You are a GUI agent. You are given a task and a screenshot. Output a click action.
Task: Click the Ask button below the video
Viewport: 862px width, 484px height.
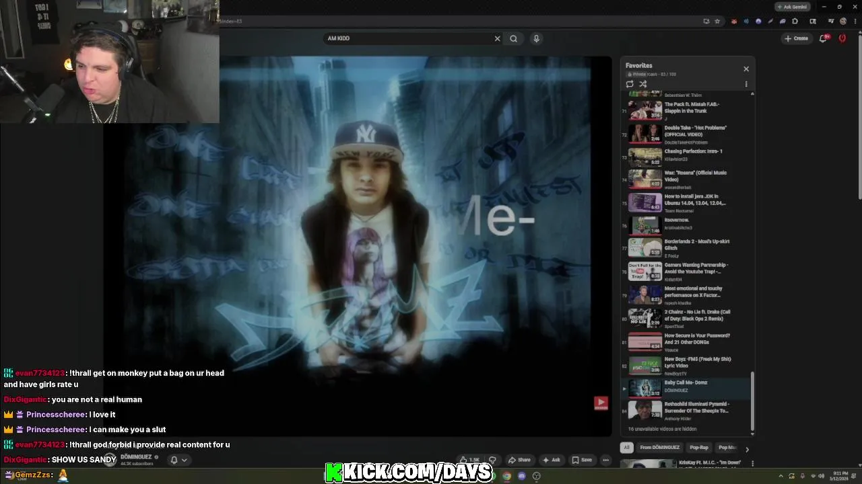[x=552, y=460]
